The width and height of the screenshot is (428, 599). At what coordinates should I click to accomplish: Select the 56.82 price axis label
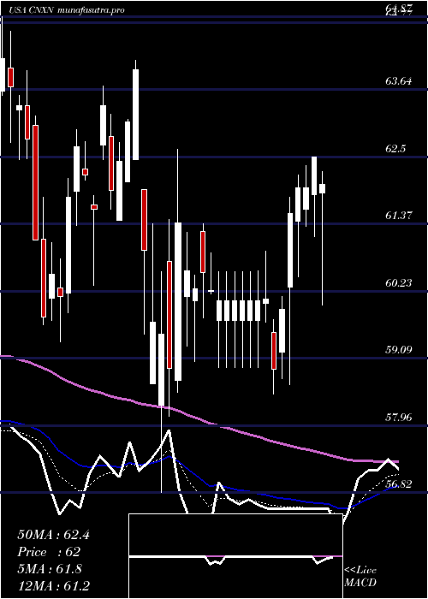tap(399, 484)
